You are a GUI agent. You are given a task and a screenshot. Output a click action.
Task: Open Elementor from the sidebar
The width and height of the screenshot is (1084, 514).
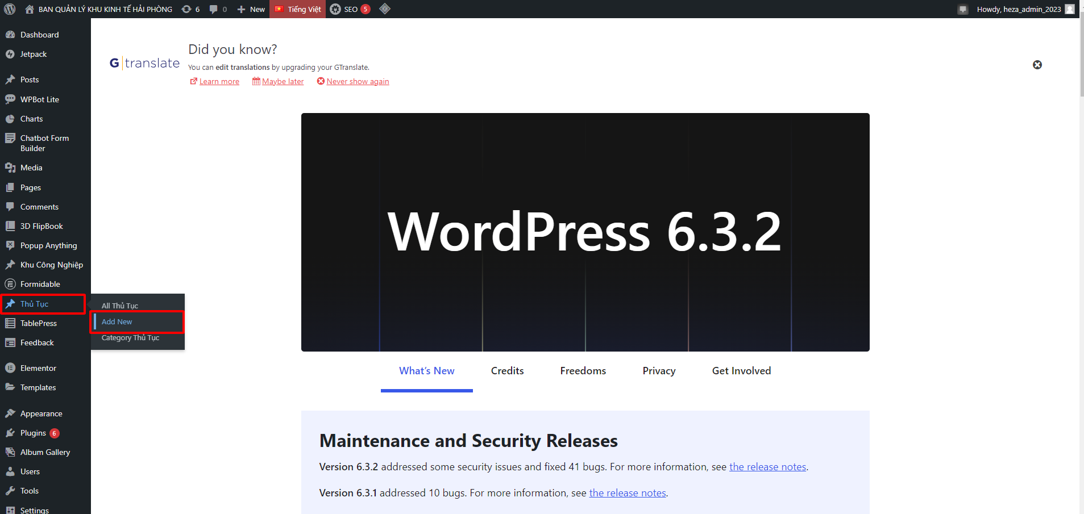pyautogui.click(x=38, y=368)
